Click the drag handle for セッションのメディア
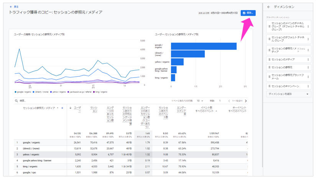The width and height of the screenshot is (316, 178). (x=270, y=59)
